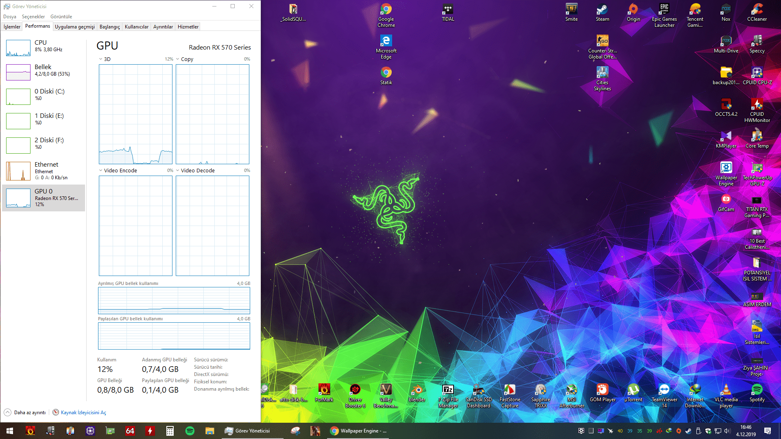
Task: Open the Epic Games Launcher icon
Action: (x=664, y=15)
